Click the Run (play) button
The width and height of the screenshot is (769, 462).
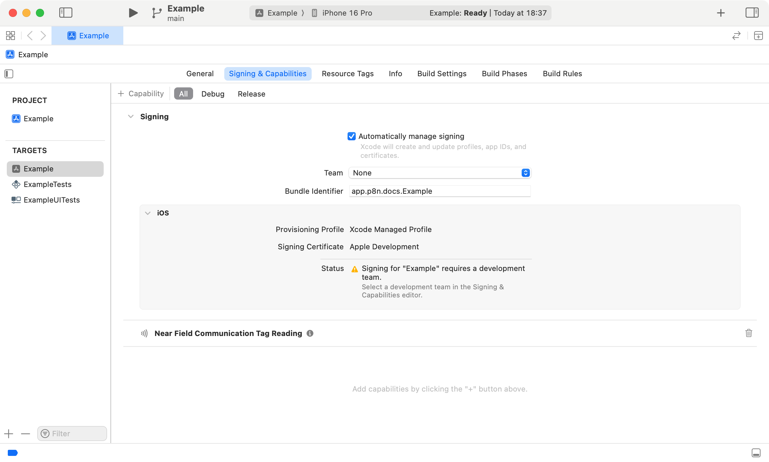[x=133, y=13]
